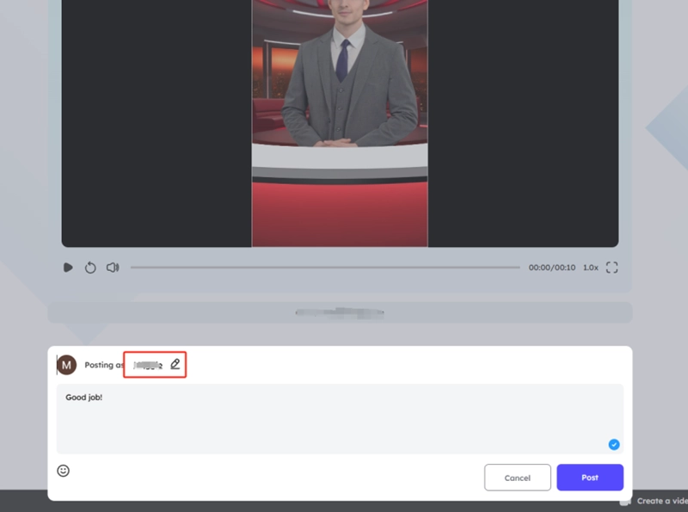Click the replay video icon
The image size is (688, 512).
pyautogui.click(x=90, y=268)
